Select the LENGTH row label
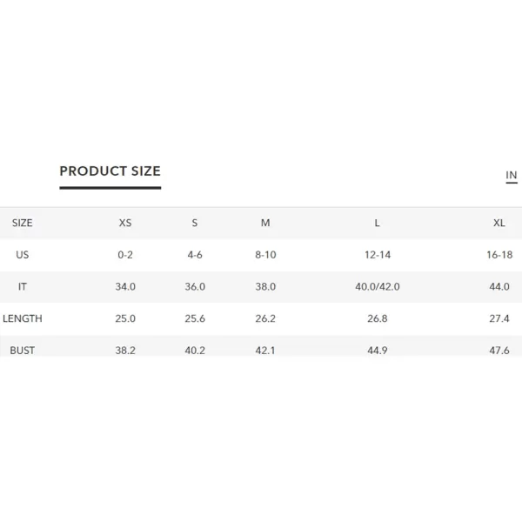522x522 pixels. pyautogui.click(x=23, y=318)
